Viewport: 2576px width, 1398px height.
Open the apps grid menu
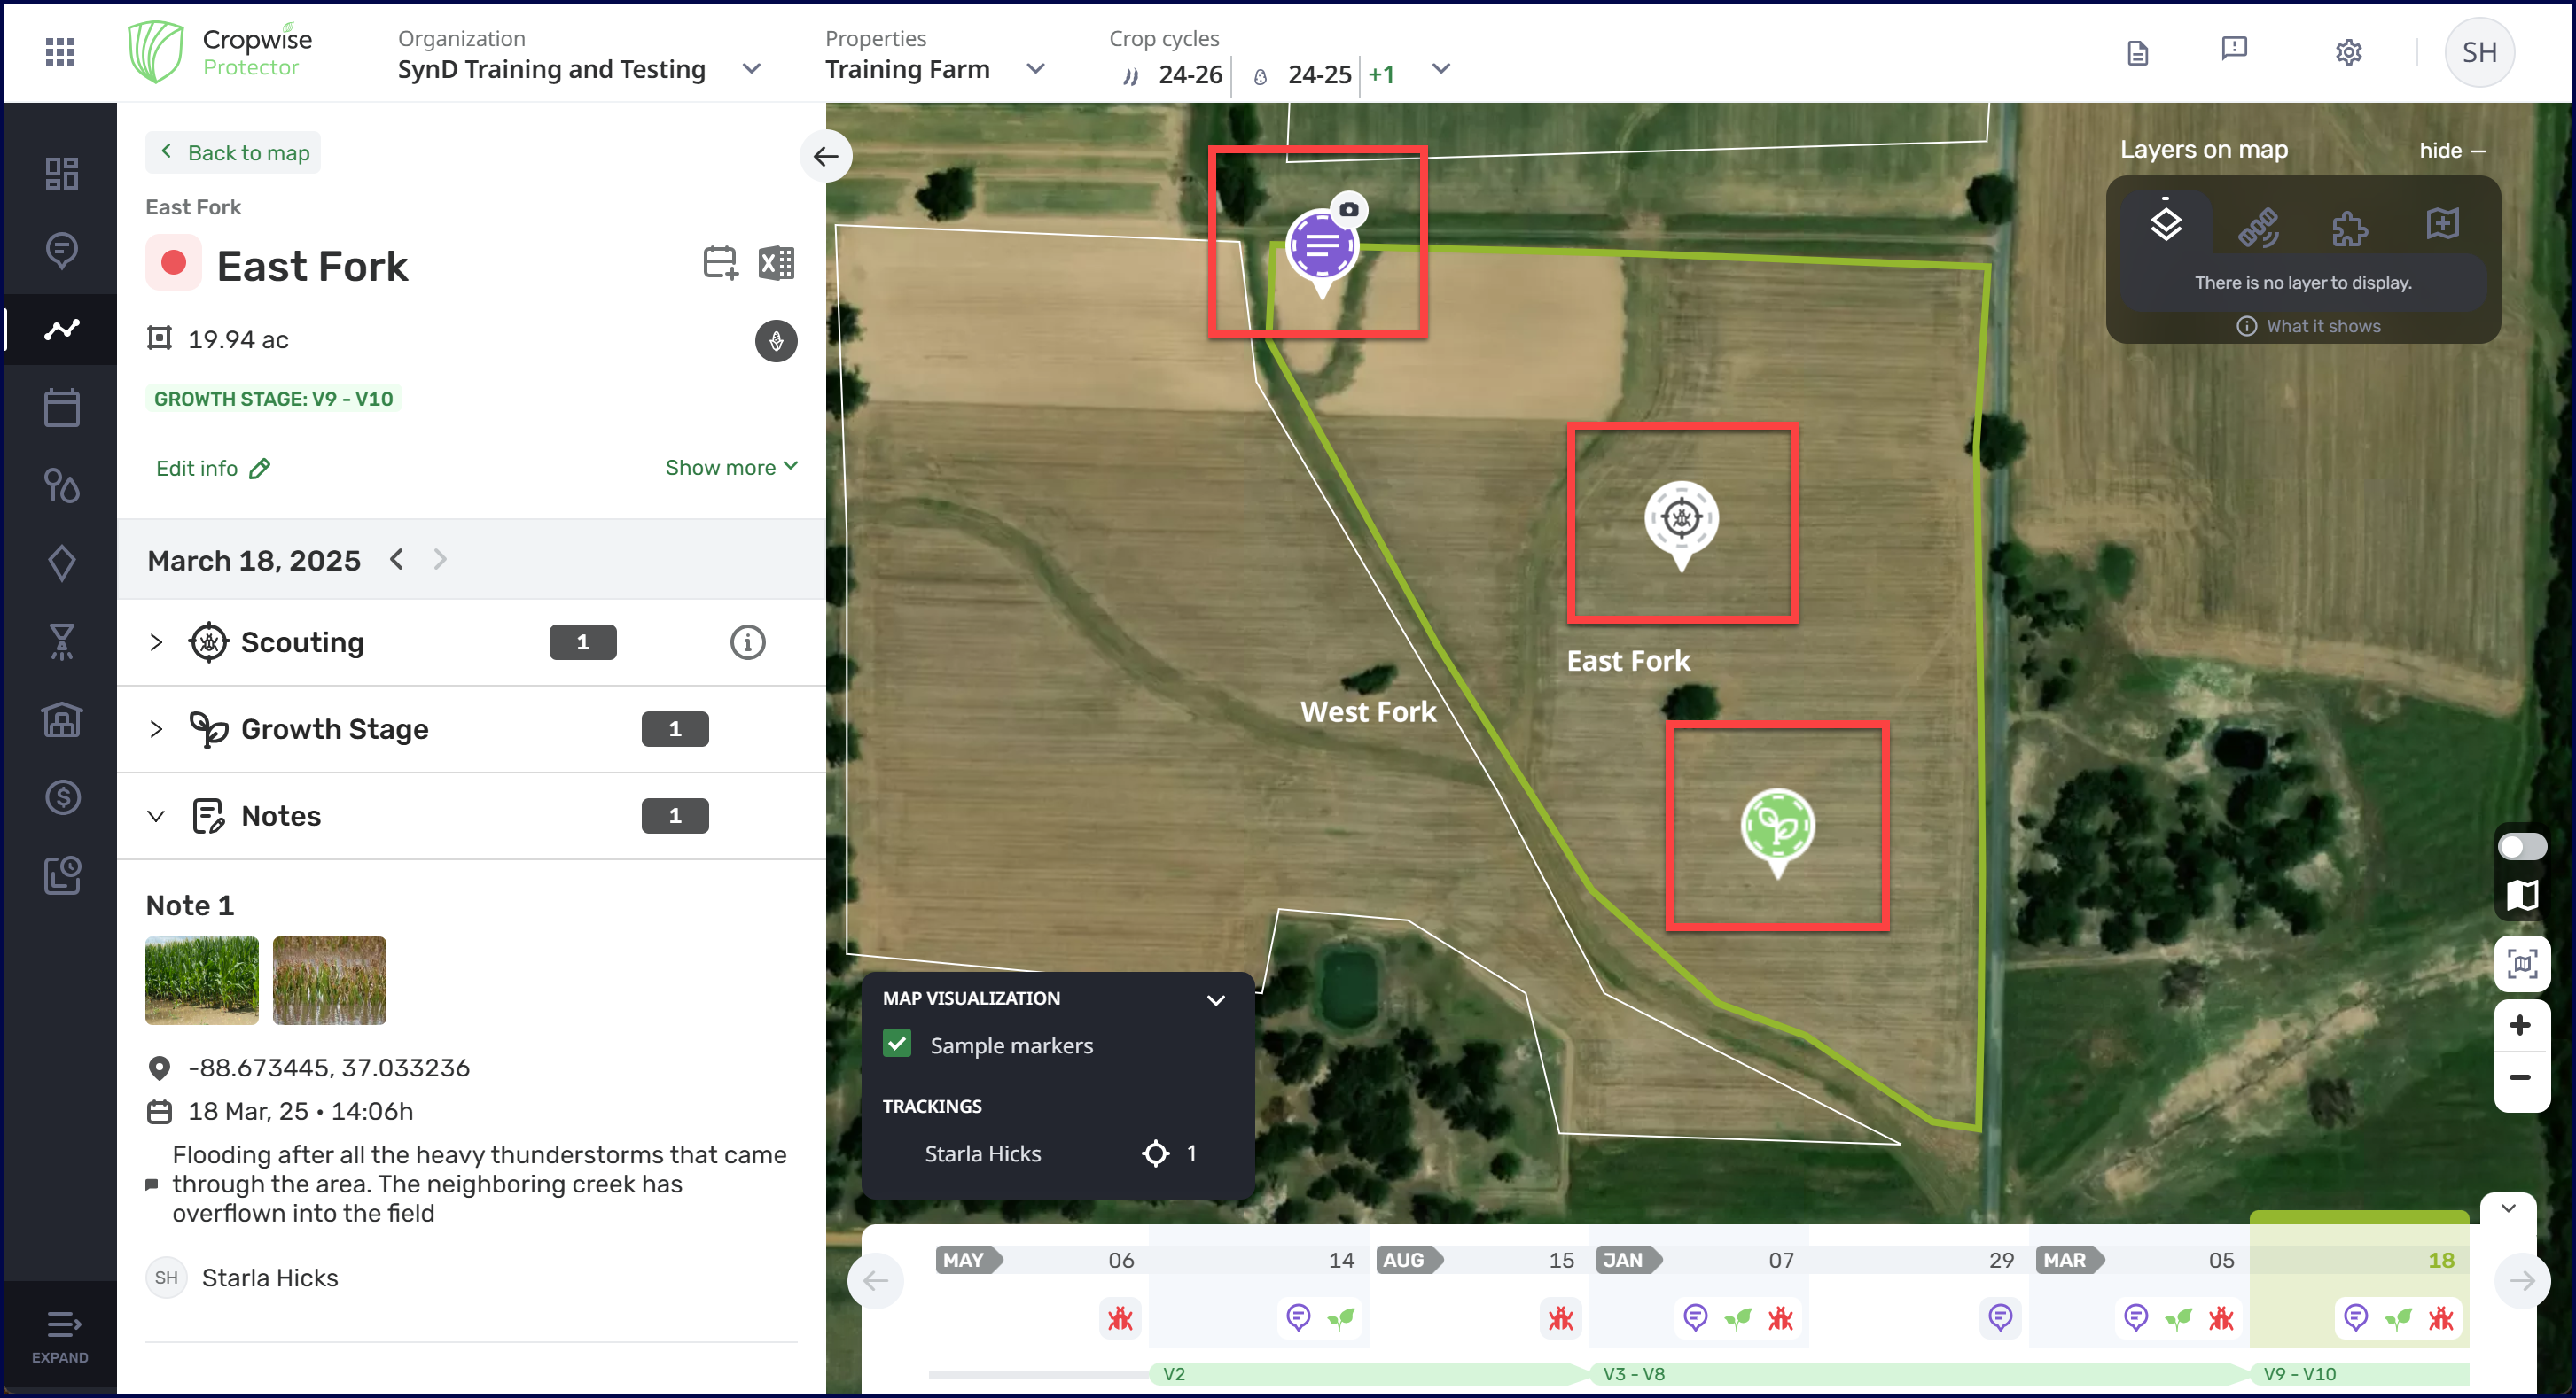pos(60,52)
